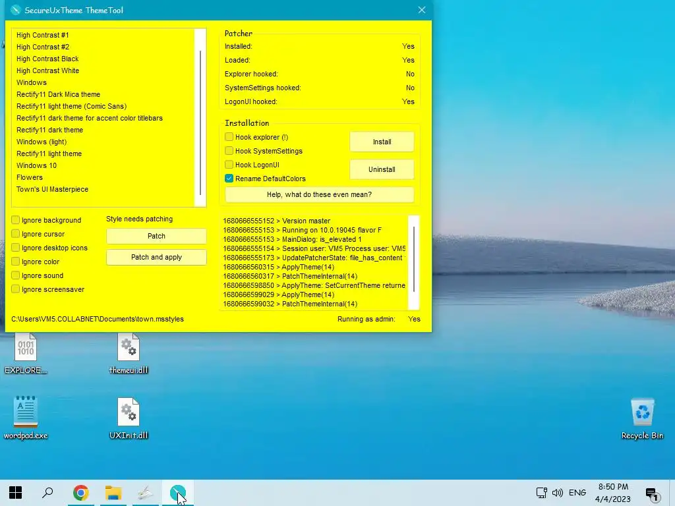The image size is (675, 506).
Task: Check the Ignore color option
Action: (x=16, y=261)
